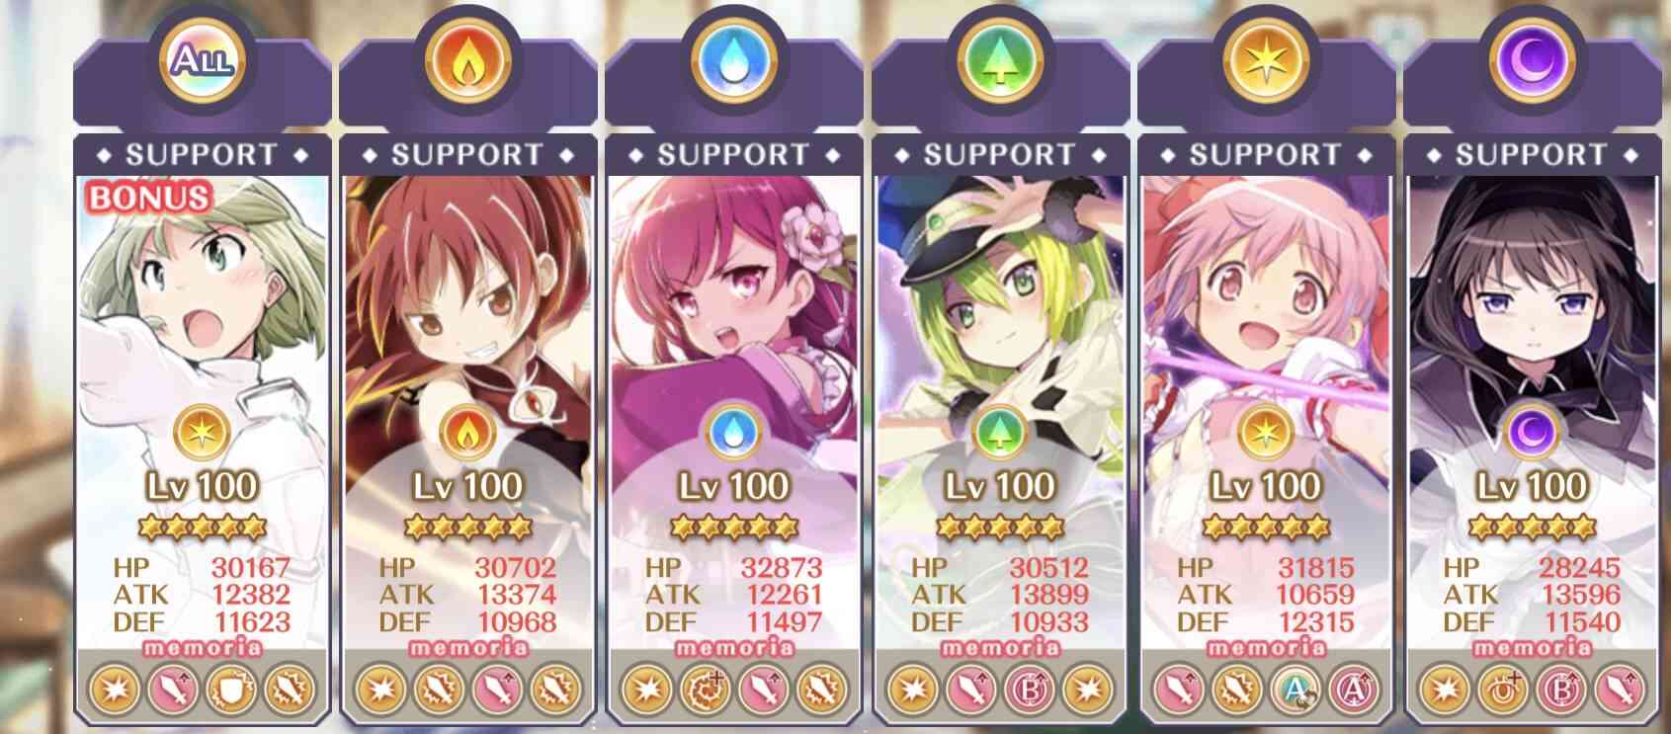Tap the blue A memoria icon
The width and height of the screenshot is (1671, 734).
click(x=1296, y=689)
